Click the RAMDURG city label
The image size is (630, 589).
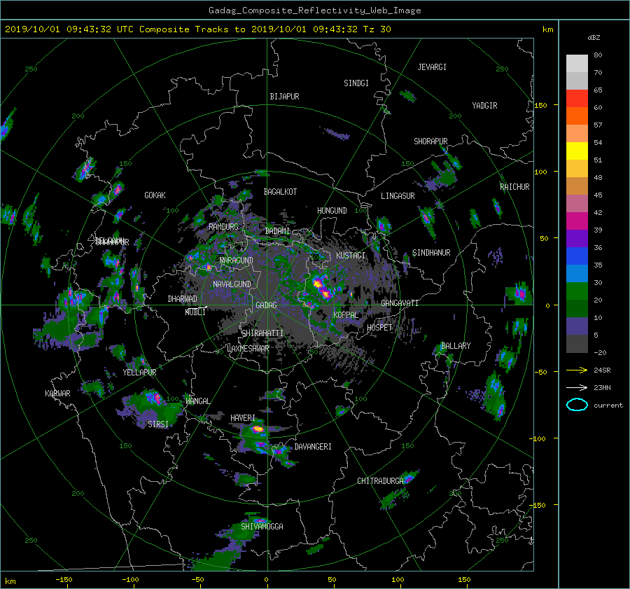click(x=223, y=227)
